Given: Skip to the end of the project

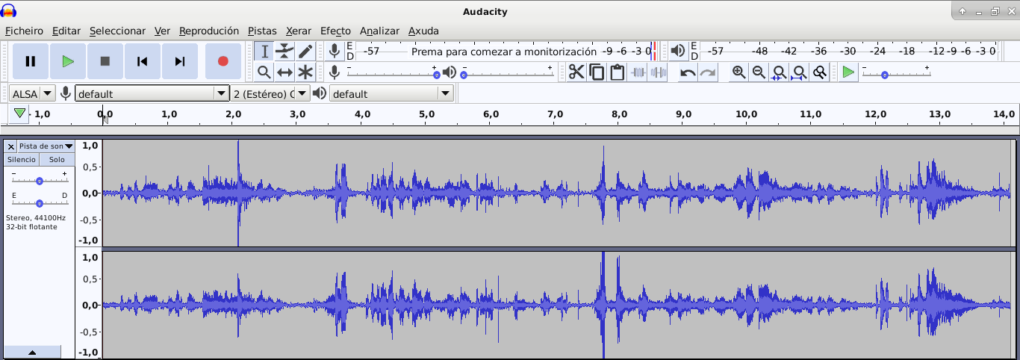Looking at the screenshot, I should (180, 61).
